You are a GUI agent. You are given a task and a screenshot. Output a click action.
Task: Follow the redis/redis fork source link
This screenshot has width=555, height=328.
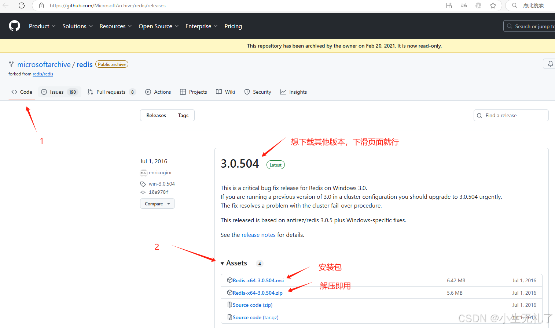coord(43,74)
